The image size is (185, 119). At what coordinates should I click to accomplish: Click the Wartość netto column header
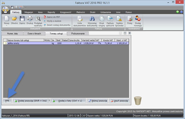coord(88,40)
